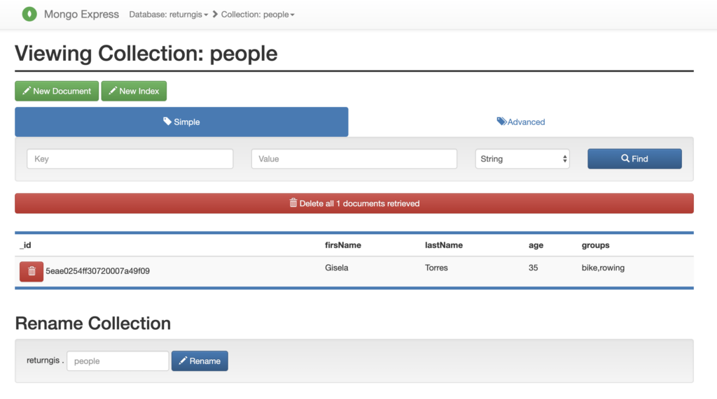Open document id 5eae0254ff30720007a49f09
This screenshot has width=717, height=399.
(x=97, y=271)
